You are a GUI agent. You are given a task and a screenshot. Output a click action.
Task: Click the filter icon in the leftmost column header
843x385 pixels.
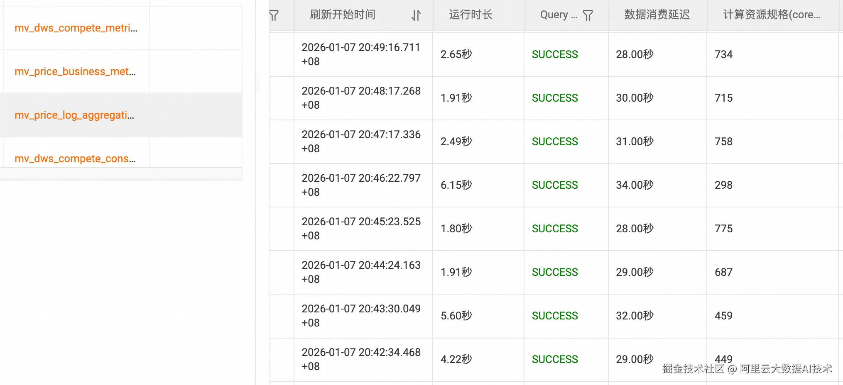pos(274,16)
